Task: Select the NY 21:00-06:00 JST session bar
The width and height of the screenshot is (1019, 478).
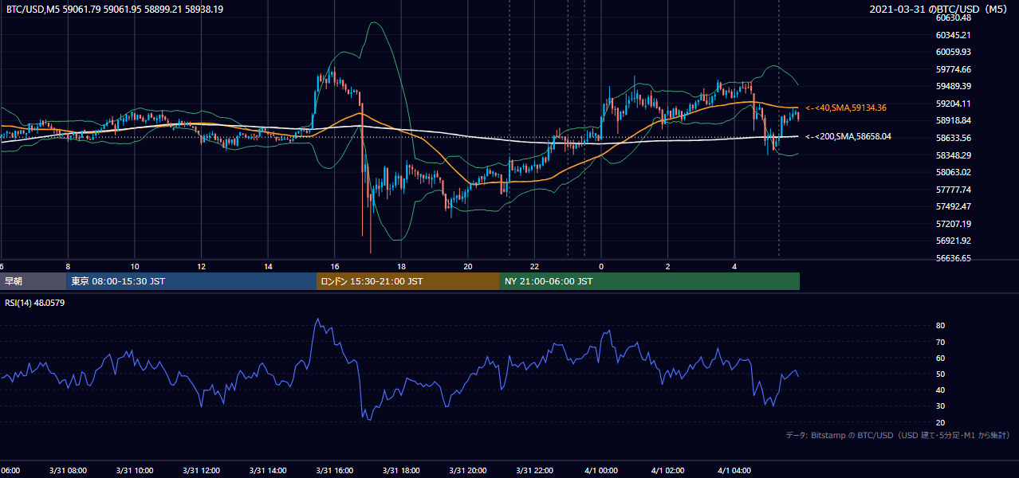Action: pyautogui.click(x=650, y=281)
